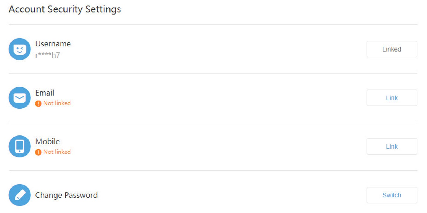Click the Change Password label

(x=66, y=195)
